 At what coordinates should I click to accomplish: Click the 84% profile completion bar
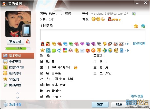pyautogui.click(x=18, y=48)
